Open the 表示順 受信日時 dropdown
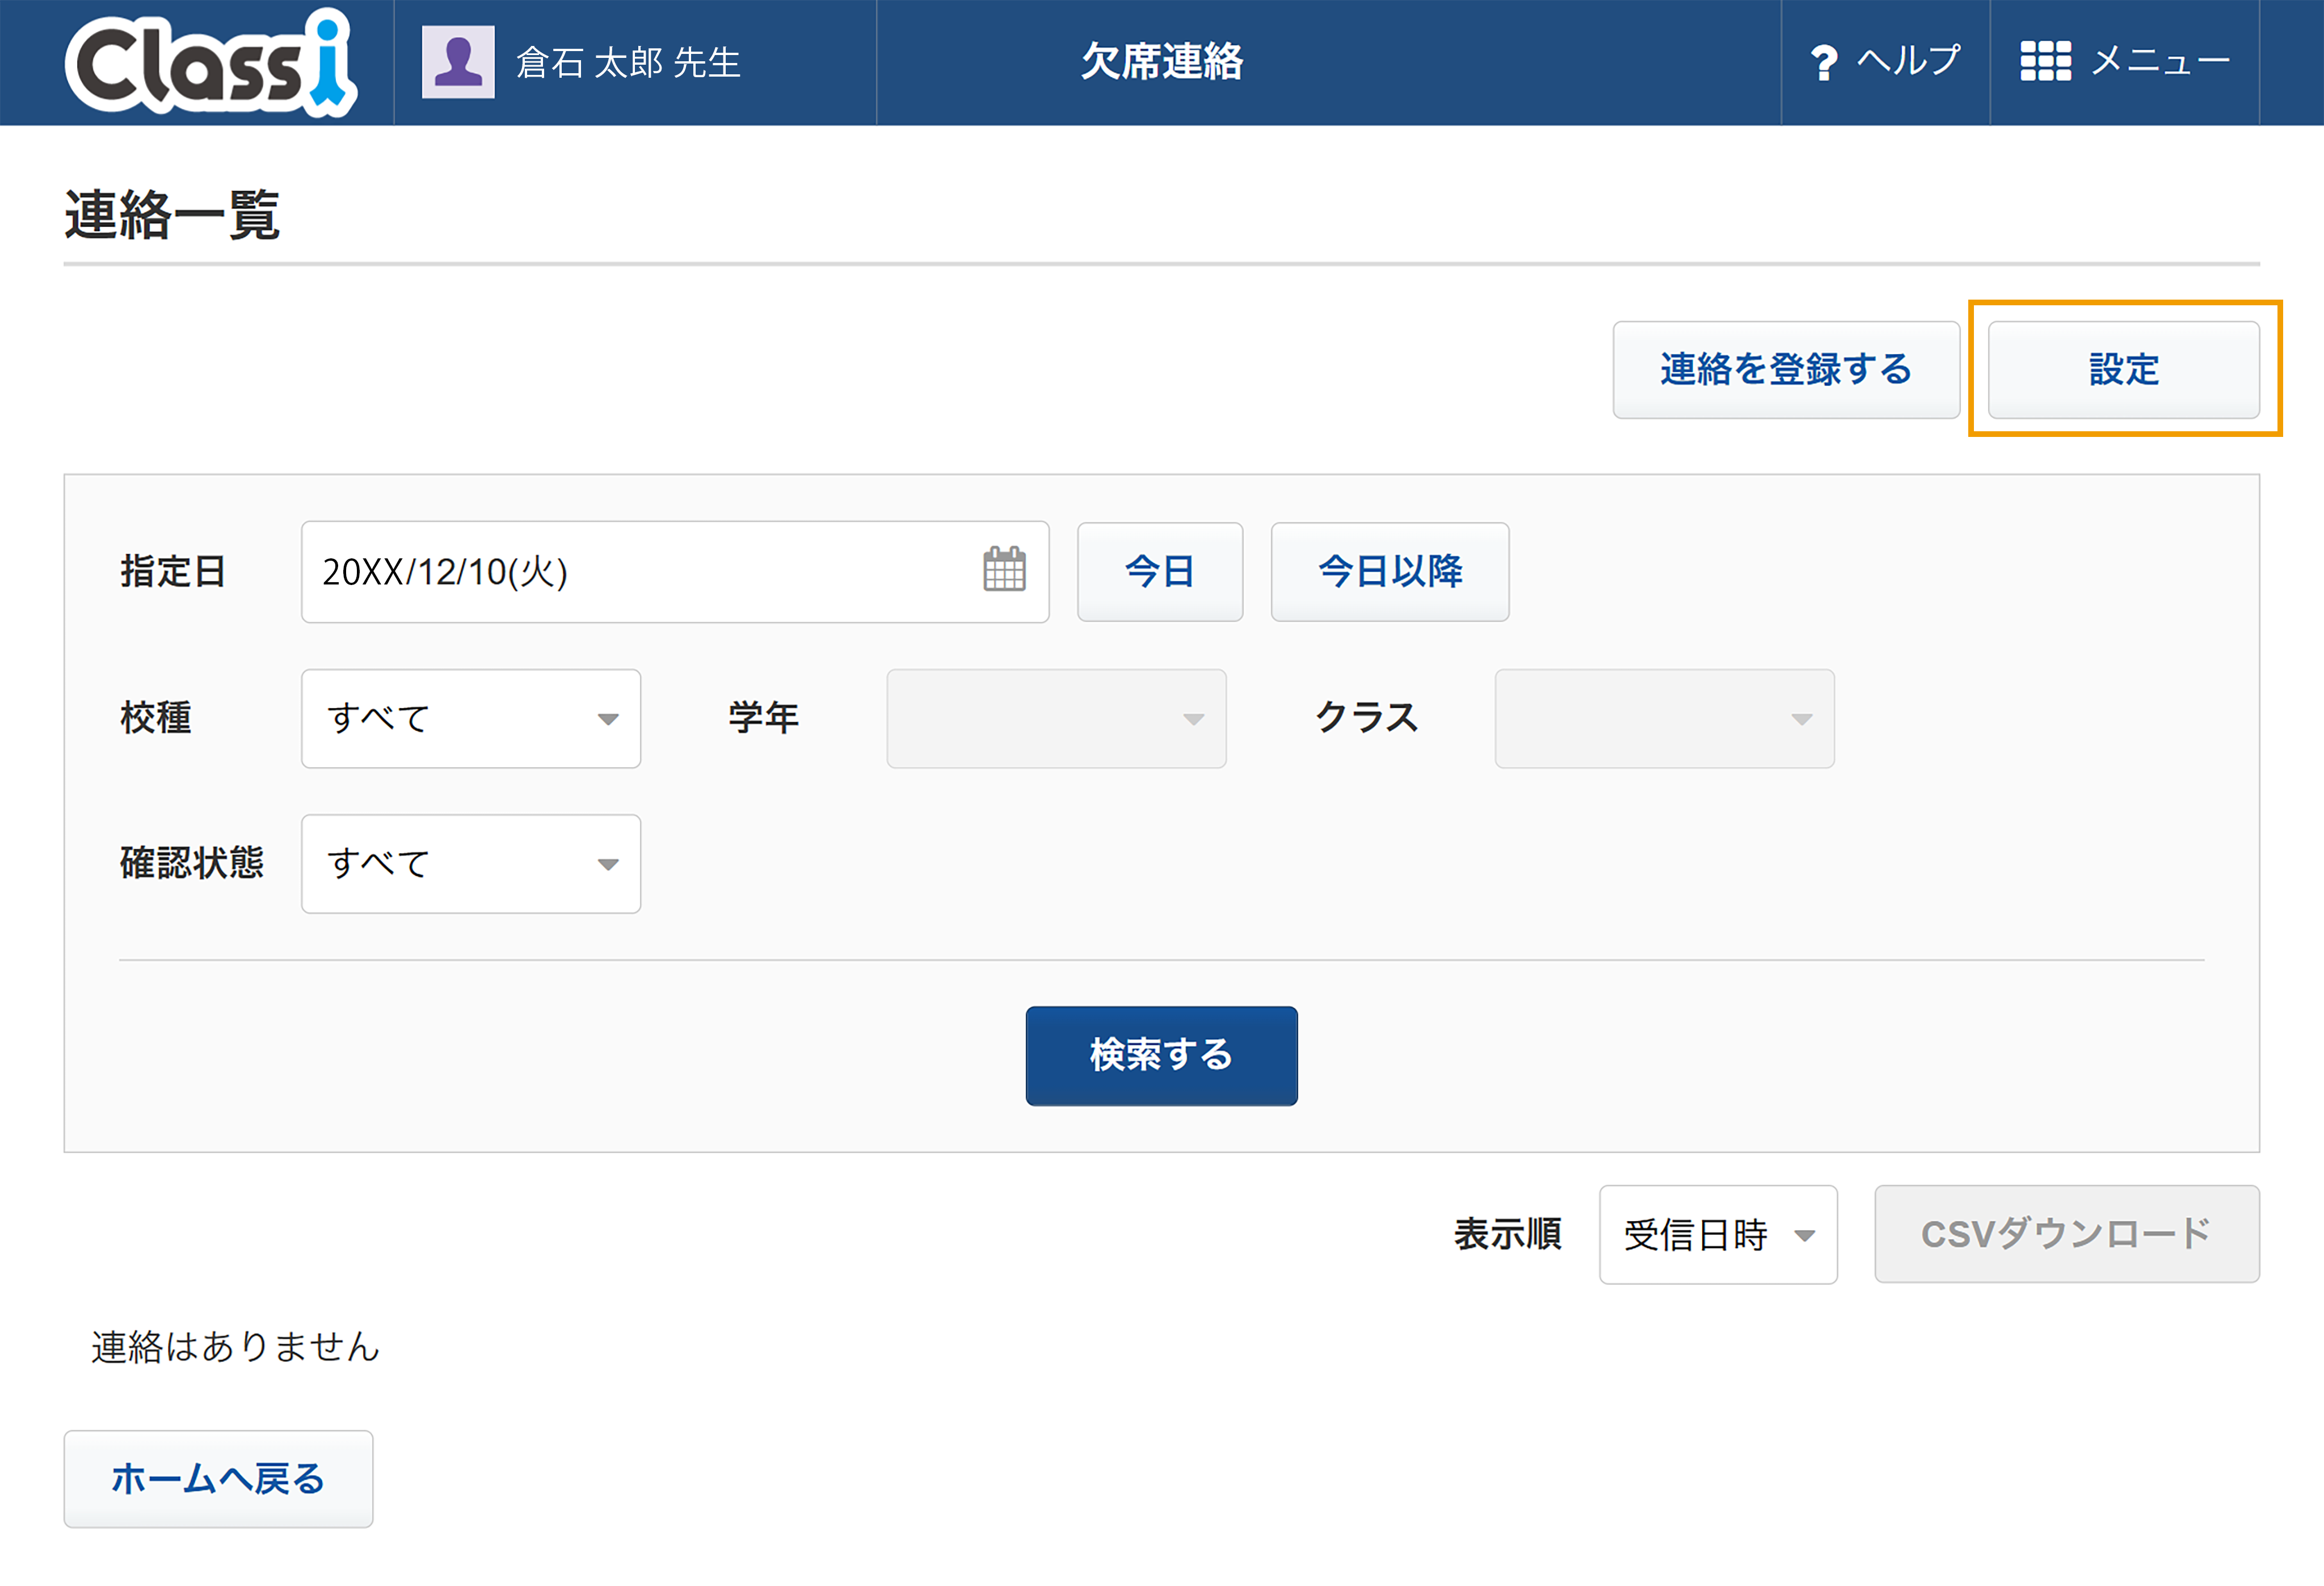The image size is (2324, 1586). click(1718, 1234)
